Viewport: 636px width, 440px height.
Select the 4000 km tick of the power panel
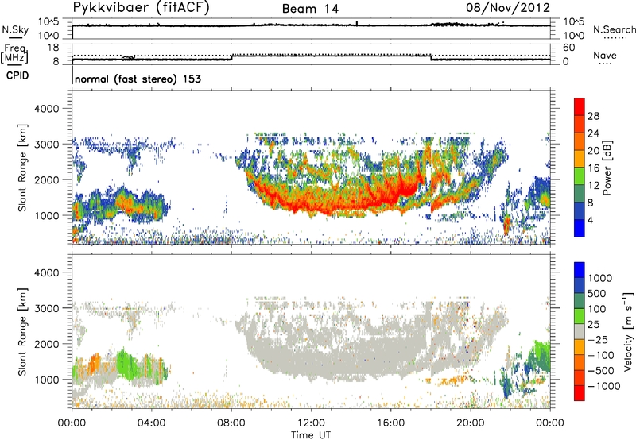46,109
